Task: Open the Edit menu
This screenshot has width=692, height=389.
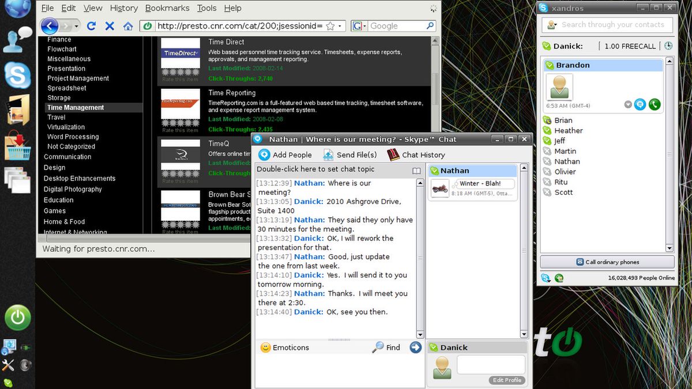Action: (69, 8)
